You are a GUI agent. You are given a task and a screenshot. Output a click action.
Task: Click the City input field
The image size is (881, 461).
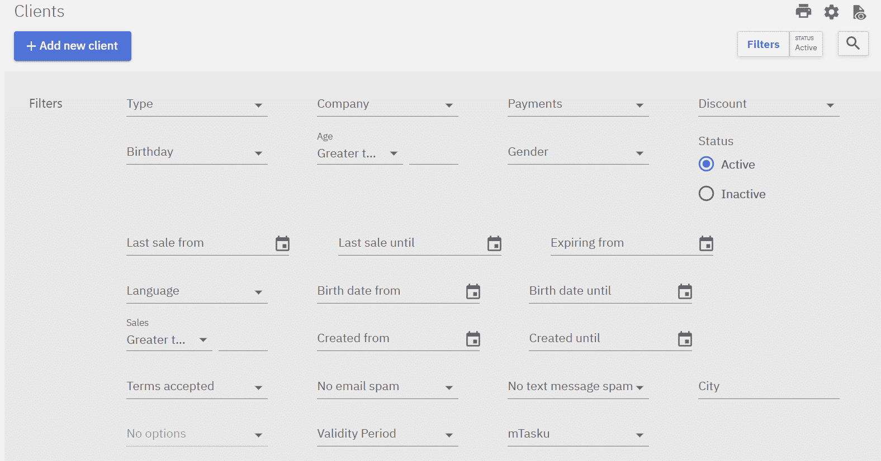point(769,387)
